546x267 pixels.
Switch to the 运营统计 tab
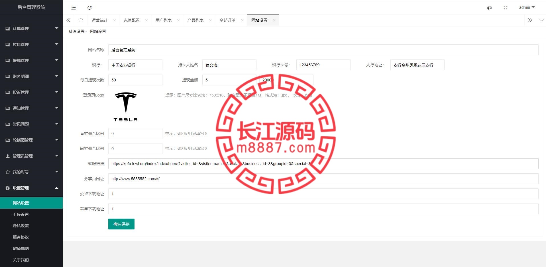(x=100, y=20)
